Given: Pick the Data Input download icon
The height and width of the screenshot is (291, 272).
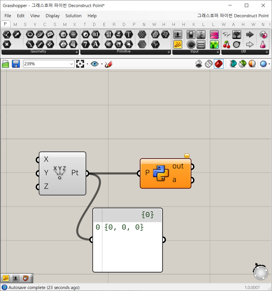Looking at the screenshot, I should coord(178,35).
